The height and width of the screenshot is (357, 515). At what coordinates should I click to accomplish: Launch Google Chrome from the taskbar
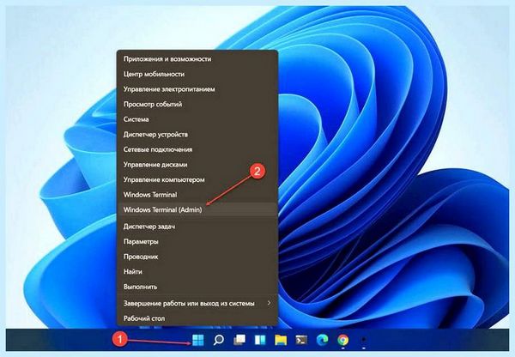click(342, 340)
